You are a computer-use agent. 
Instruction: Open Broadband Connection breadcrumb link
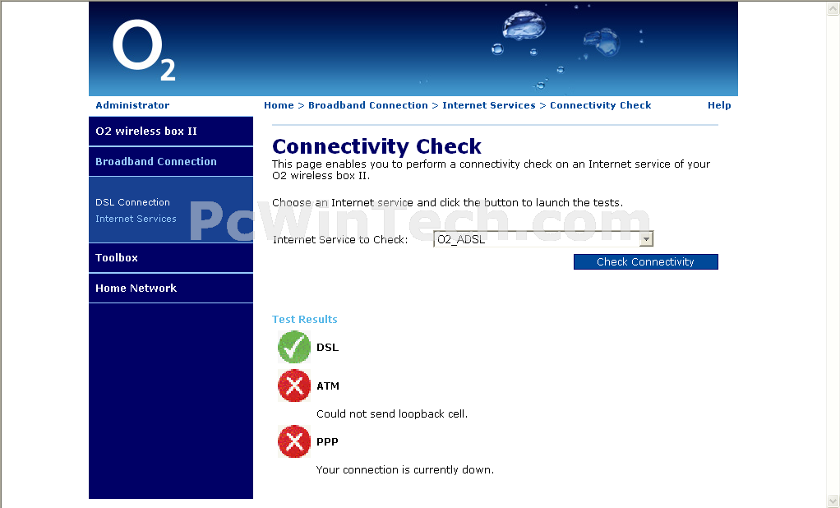(368, 105)
